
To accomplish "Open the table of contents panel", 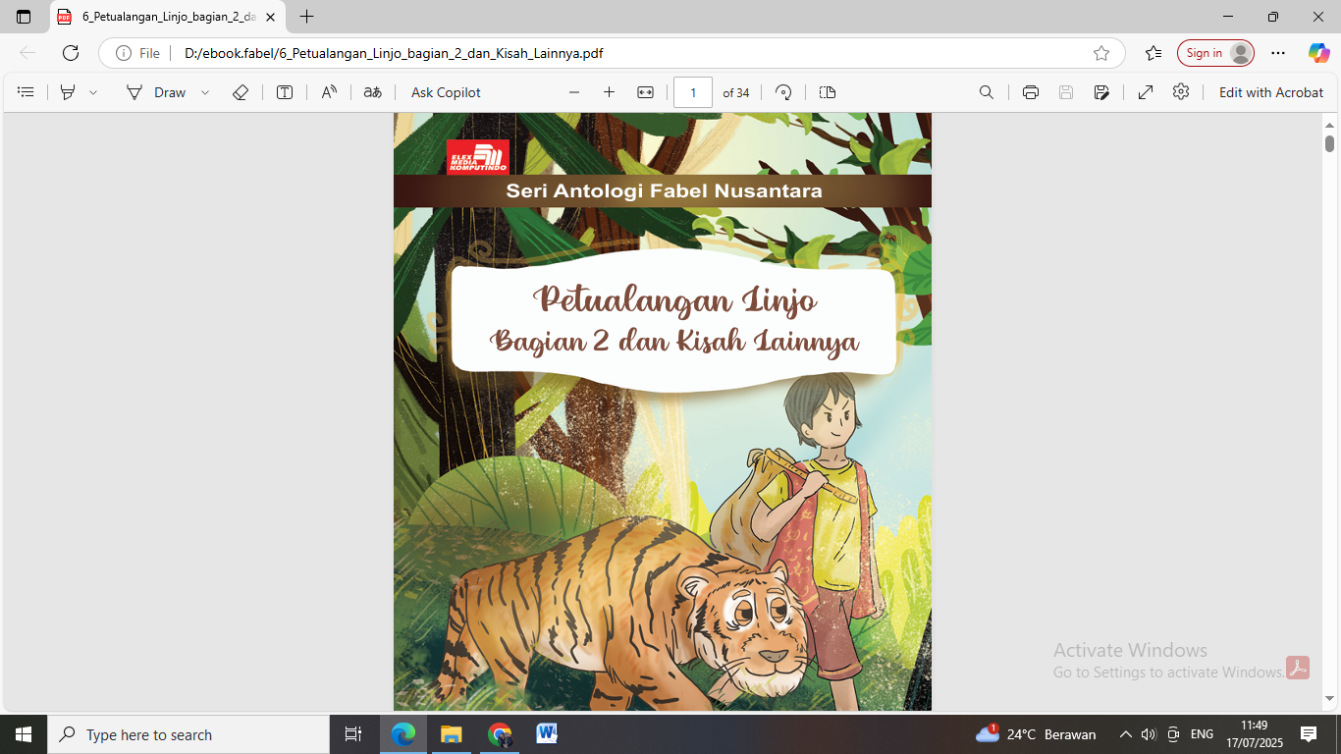I will click(x=26, y=91).
